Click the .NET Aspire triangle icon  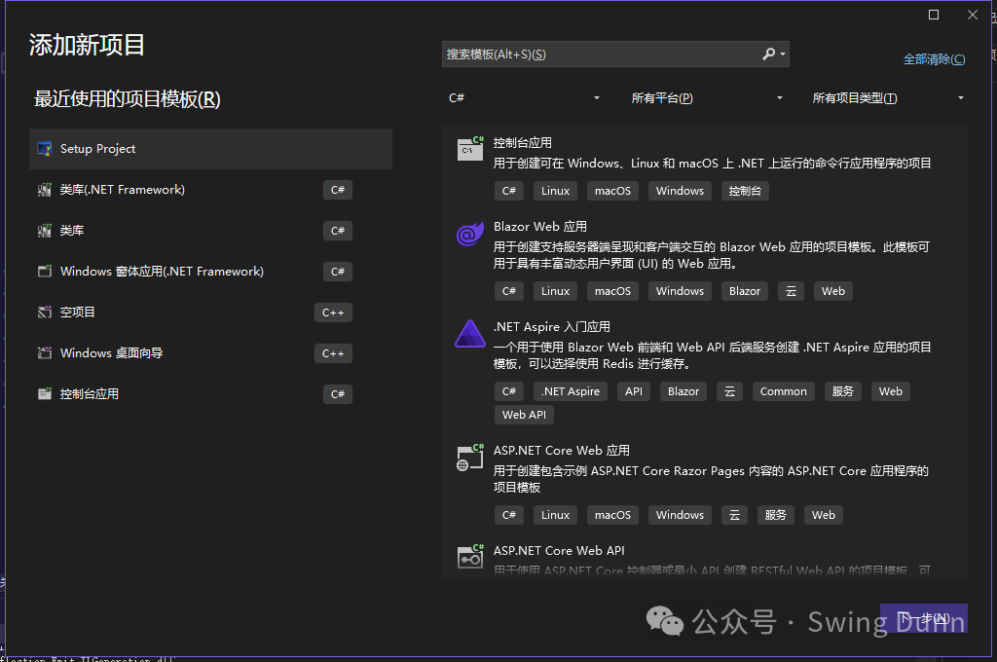[x=469, y=333]
